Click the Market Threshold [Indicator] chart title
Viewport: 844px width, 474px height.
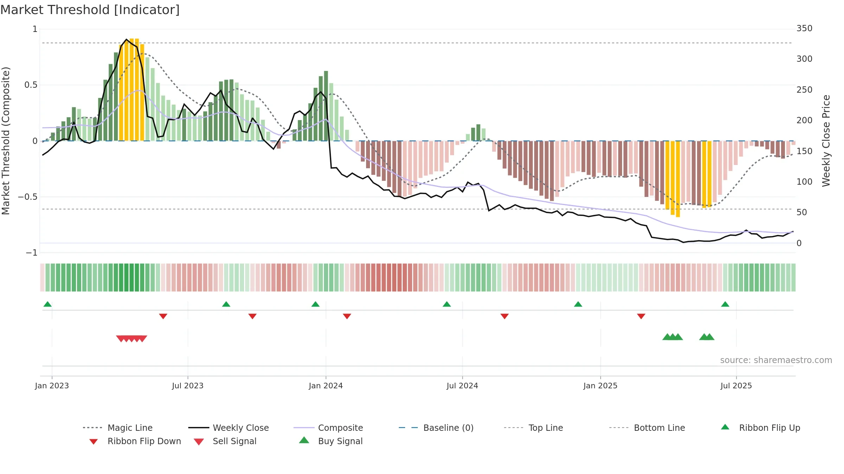pos(90,10)
